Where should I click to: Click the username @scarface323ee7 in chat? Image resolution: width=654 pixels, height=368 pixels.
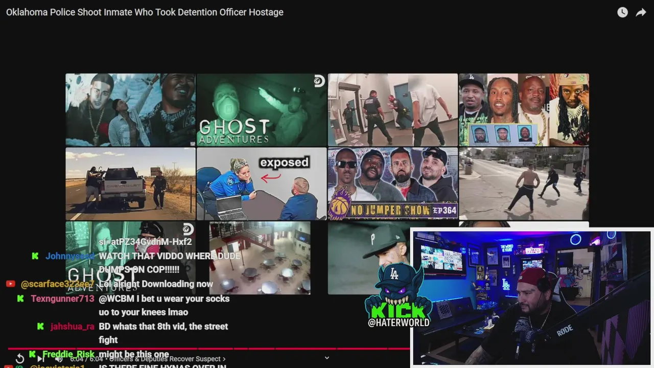coord(57,284)
